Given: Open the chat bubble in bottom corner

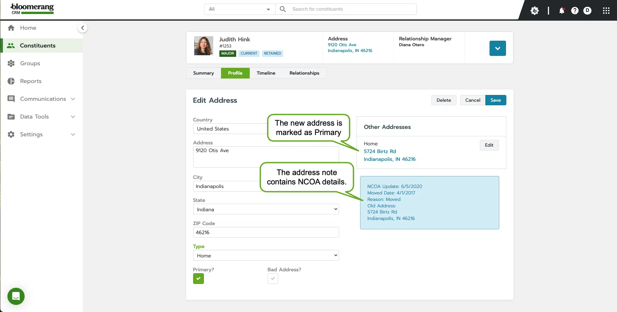Looking at the screenshot, I should (16, 296).
